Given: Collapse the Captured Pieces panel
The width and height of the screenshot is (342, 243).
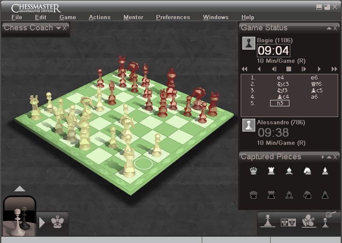Looking at the screenshot, I should [x=329, y=157].
